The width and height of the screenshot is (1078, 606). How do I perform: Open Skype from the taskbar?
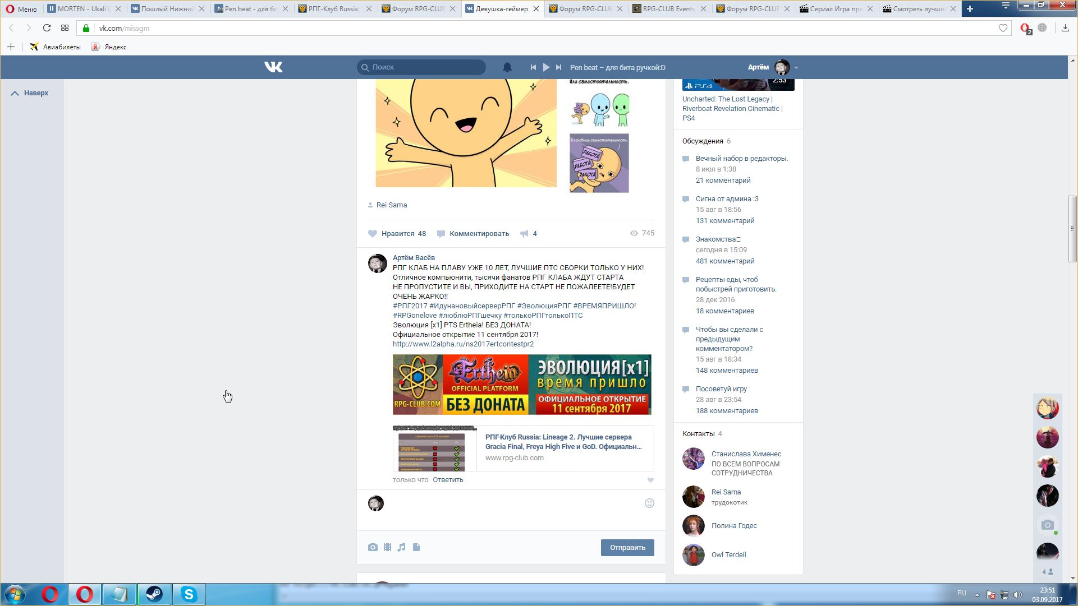click(189, 594)
